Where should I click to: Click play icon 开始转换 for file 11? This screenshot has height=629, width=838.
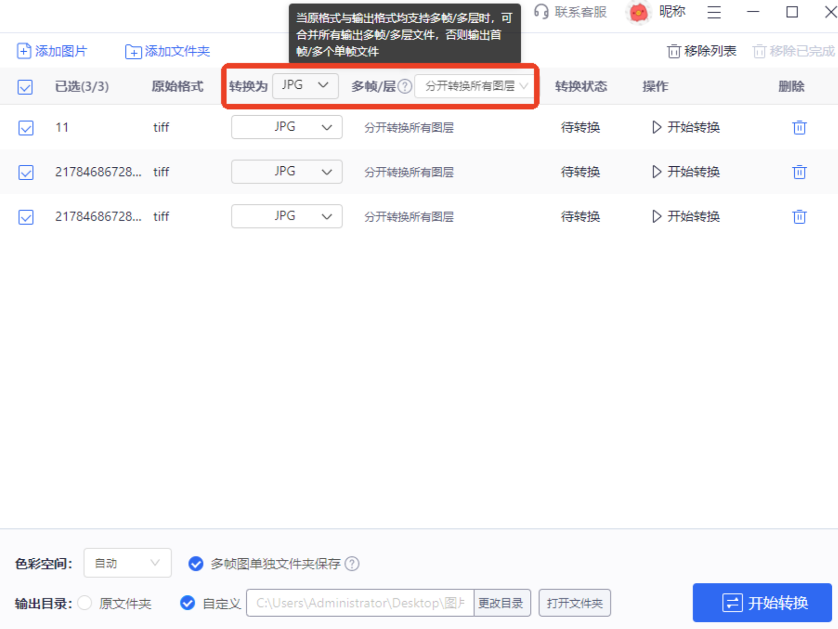click(656, 127)
